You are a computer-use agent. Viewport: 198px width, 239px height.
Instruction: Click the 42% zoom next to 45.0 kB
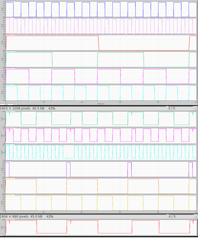(49, 217)
